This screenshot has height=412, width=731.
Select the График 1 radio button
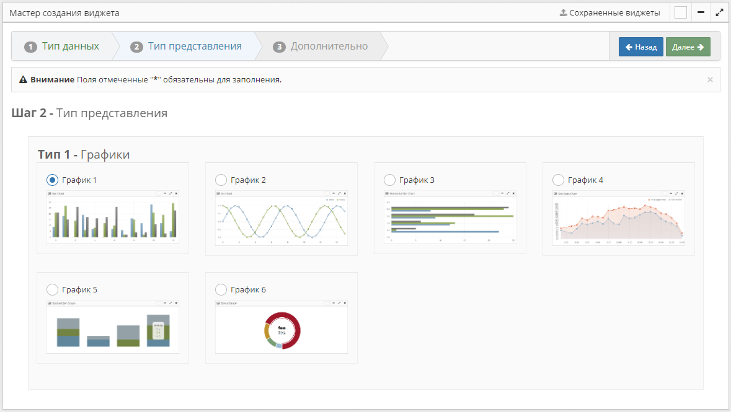coord(53,180)
